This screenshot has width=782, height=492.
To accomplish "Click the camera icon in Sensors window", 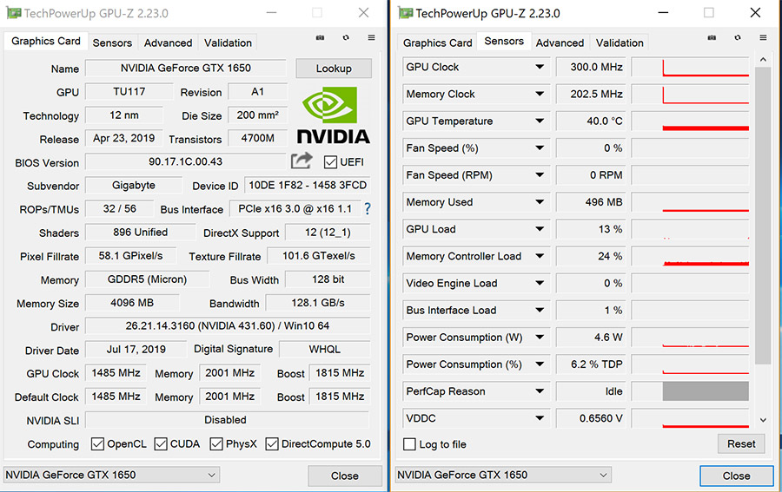I will tap(712, 38).
